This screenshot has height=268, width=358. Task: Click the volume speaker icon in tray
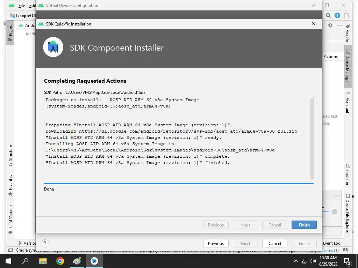pos(313,261)
